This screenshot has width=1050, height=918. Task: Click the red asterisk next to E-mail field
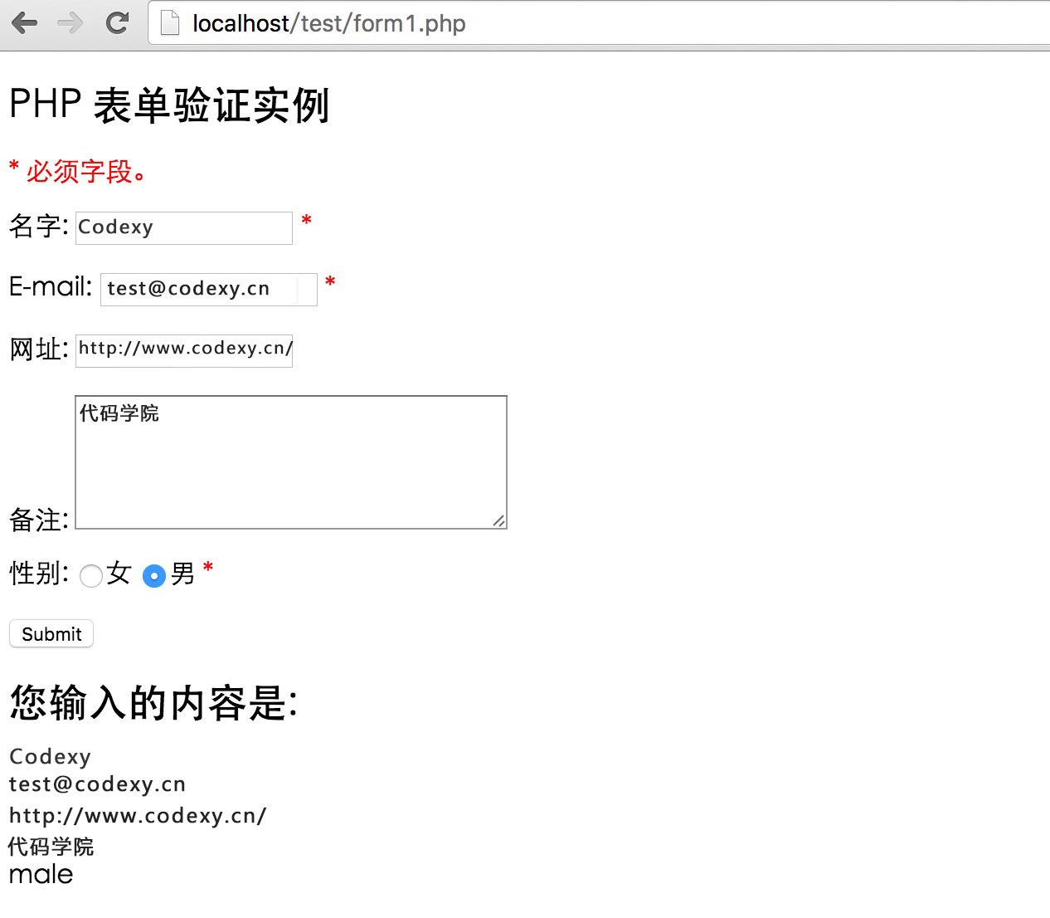coord(330,282)
